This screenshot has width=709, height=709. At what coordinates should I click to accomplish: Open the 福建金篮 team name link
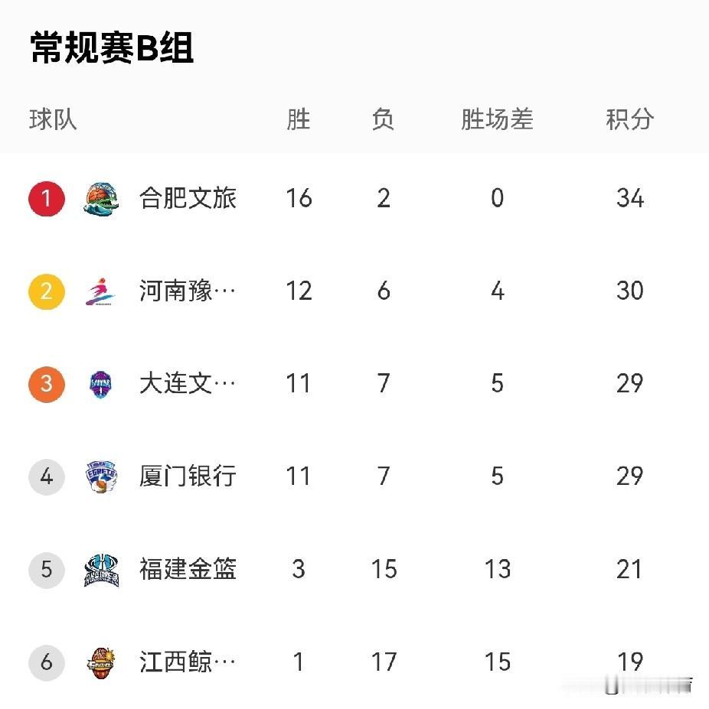point(188,570)
